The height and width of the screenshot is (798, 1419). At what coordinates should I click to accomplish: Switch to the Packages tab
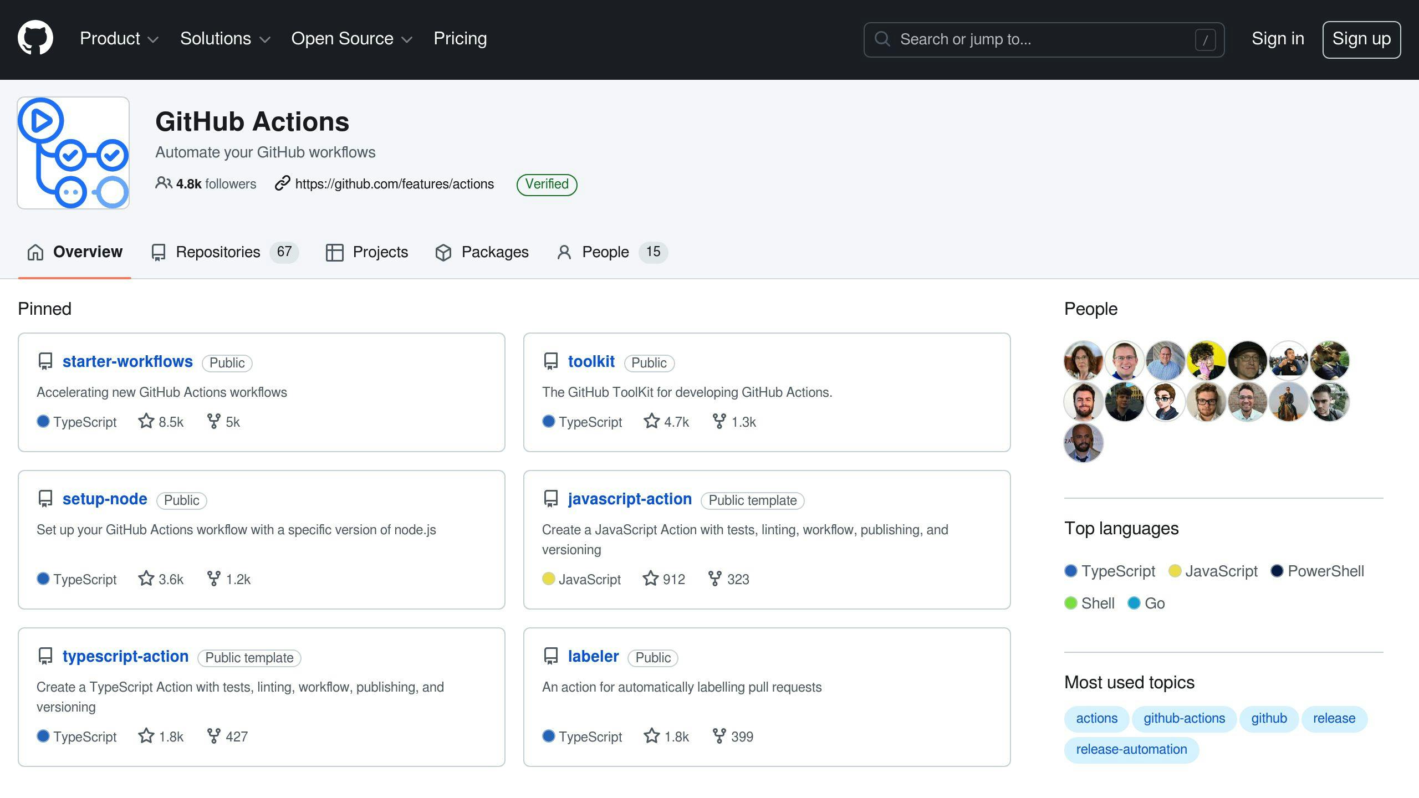[482, 252]
